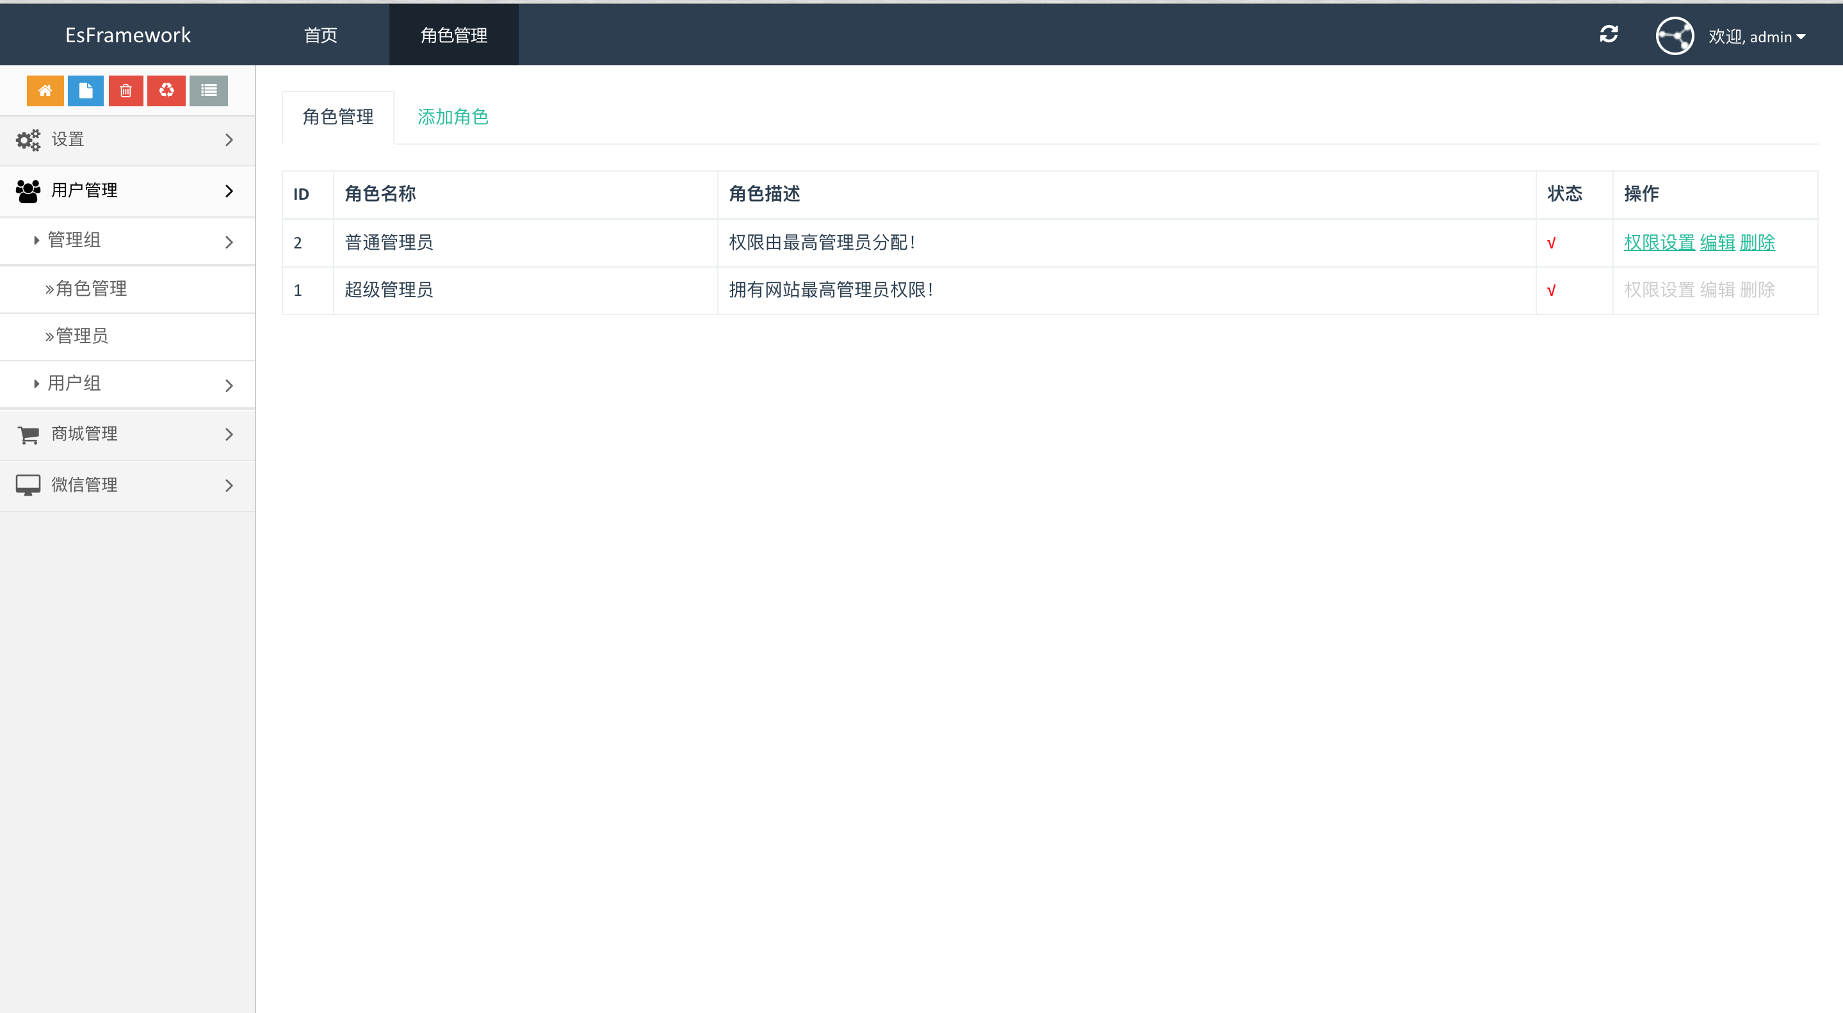
Task: Toggle status checkmark for 超级管理员
Action: (1551, 291)
